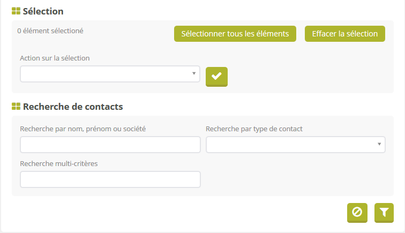The height and width of the screenshot is (233, 405).
Task: Click the "0 élément sélectionné" status text
Action: (50, 31)
